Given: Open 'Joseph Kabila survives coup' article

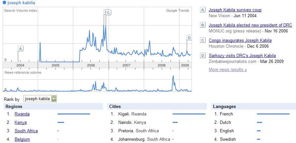Looking at the screenshot, I should click(x=235, y=10).
